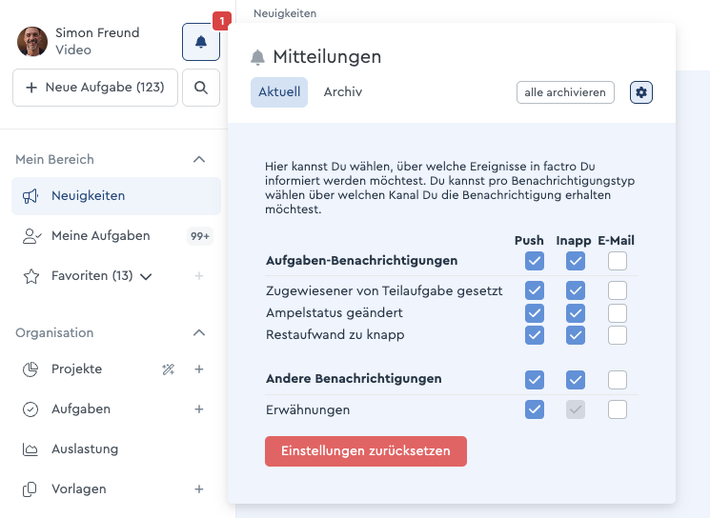Image resolution: width=710 pixels, height=518 pixels.
Task: Enable E-Mail checkbox for Erwähnungen
Action: tap(618, 409)
